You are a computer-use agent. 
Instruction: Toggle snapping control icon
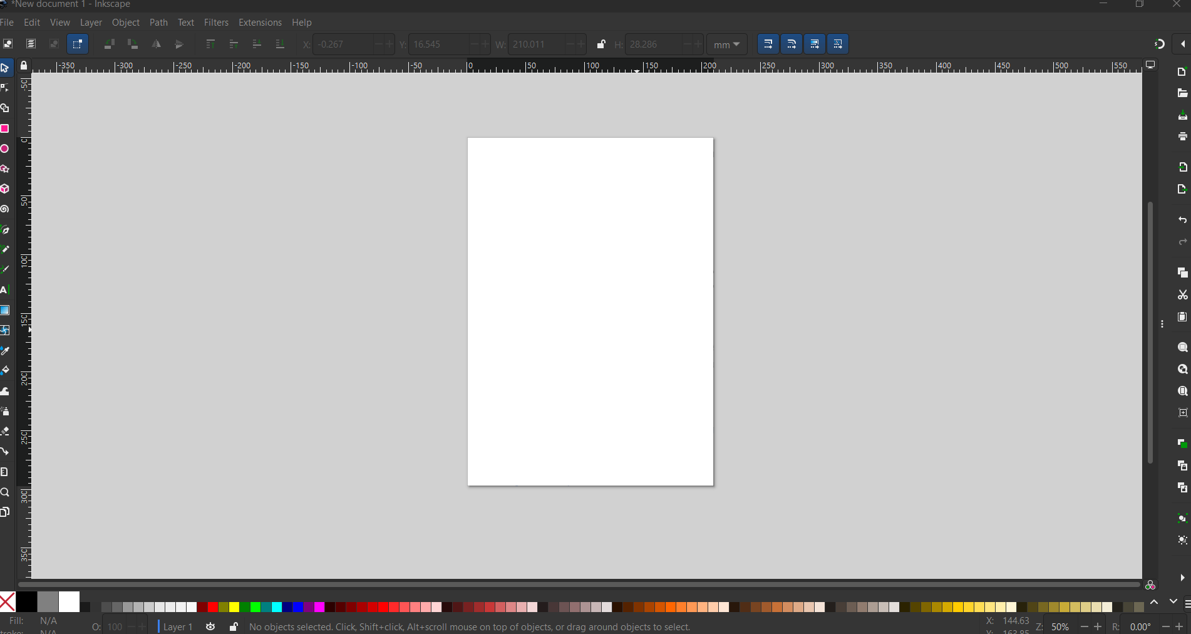1159,44
